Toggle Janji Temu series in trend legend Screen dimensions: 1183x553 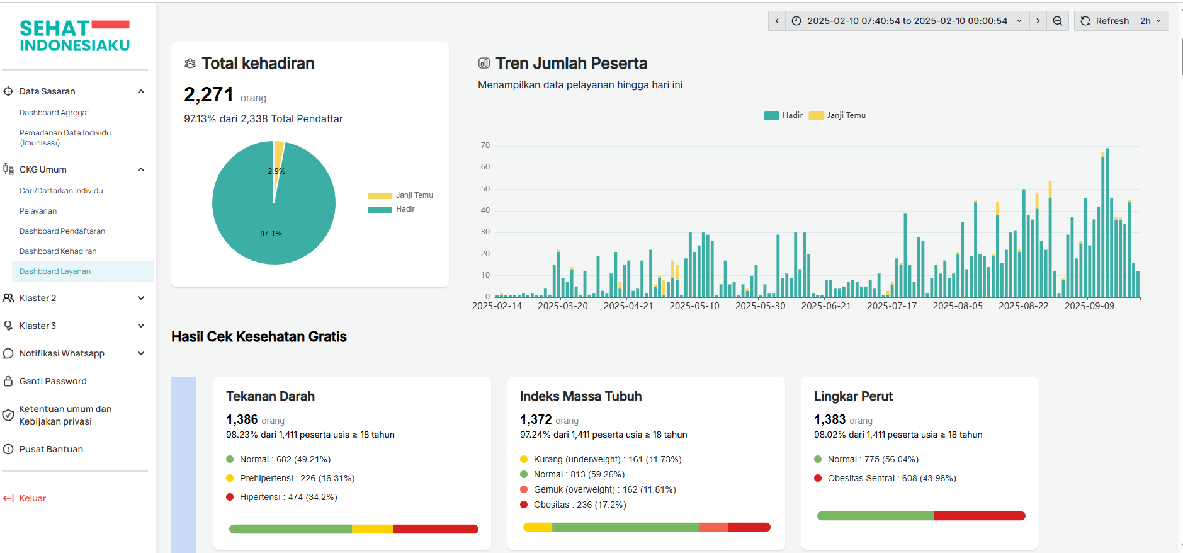[x=837, y=115]
